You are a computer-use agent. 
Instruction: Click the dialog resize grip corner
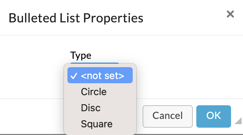coord(238,121)
